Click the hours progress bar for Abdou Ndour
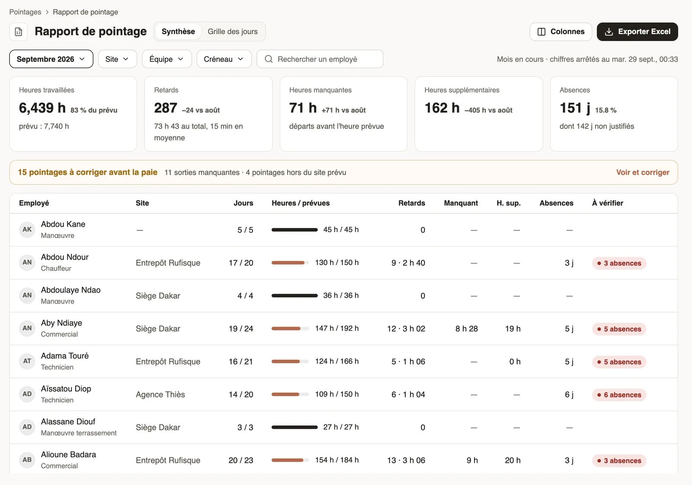 [290, 263]
